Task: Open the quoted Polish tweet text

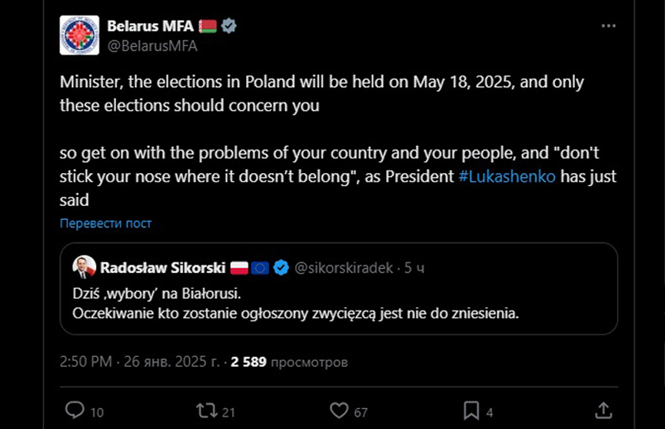Action: tap(296, 304)
